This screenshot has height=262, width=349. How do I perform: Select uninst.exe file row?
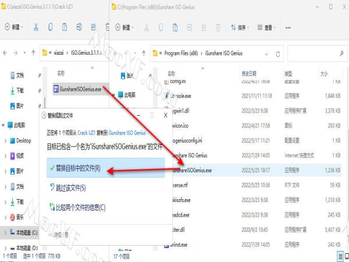tap(252, 245)
